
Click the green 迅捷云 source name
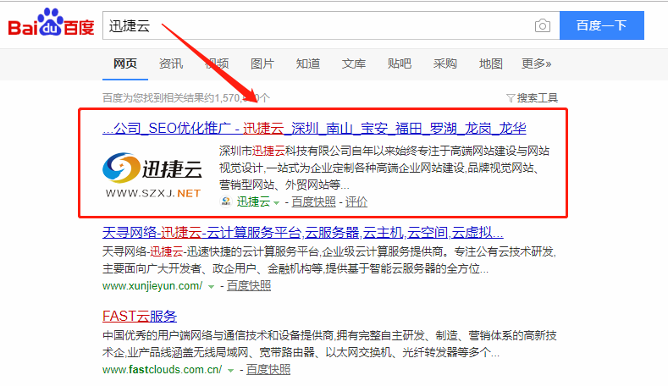[x=253, y=201]
